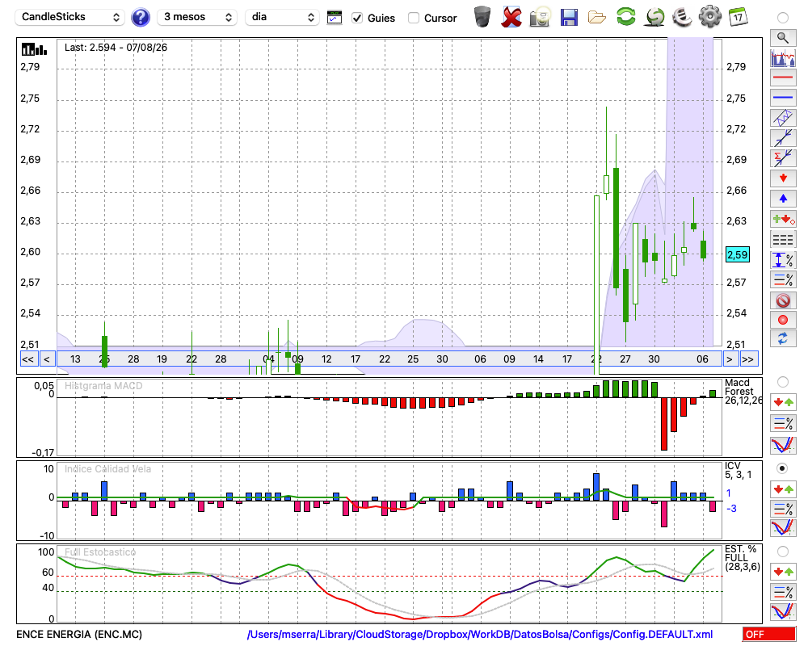Open the blue question mark help

pos(140,18)
